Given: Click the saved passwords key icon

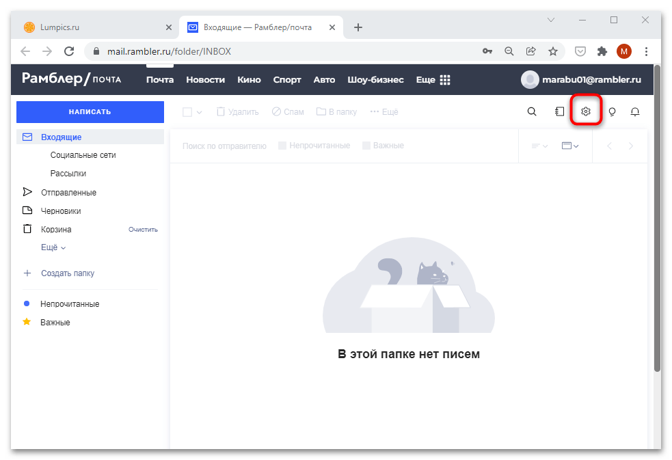Looking at the screenshot, I should click(487, 51).
